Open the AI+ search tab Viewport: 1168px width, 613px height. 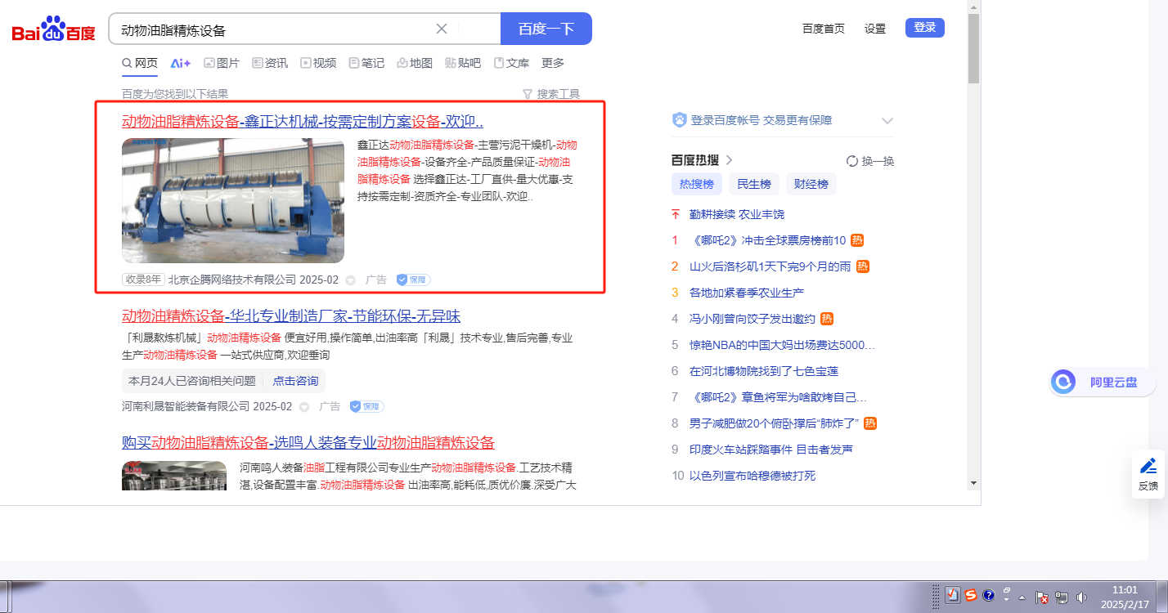click(x=181, y=63)
